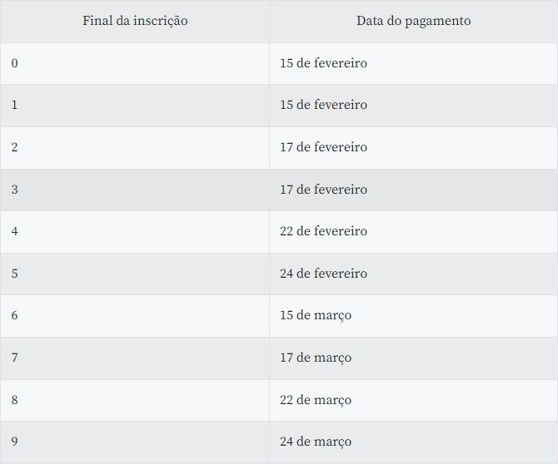Select the cell with inscription ending 0
This screenshot has width=558, height=464.
coord(15,63)
